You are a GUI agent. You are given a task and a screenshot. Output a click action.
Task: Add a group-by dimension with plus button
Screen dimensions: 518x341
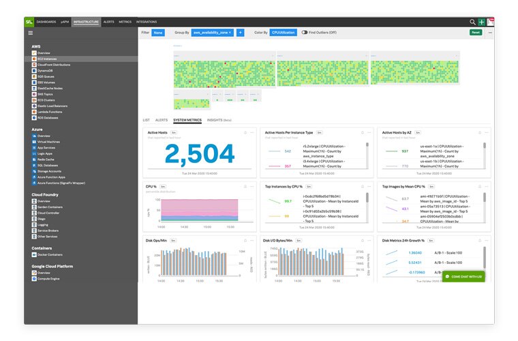[x=240, y=32]
